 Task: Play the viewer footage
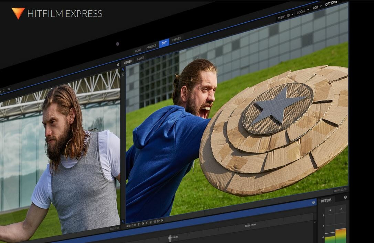point(162,220)
